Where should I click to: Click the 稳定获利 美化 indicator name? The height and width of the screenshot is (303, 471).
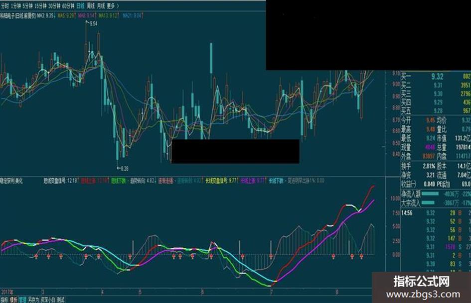tap(11, 181)
